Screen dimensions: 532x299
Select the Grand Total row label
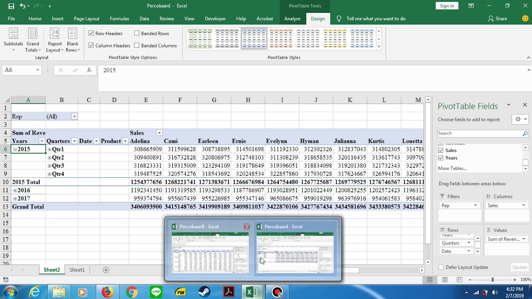[28, 207]
